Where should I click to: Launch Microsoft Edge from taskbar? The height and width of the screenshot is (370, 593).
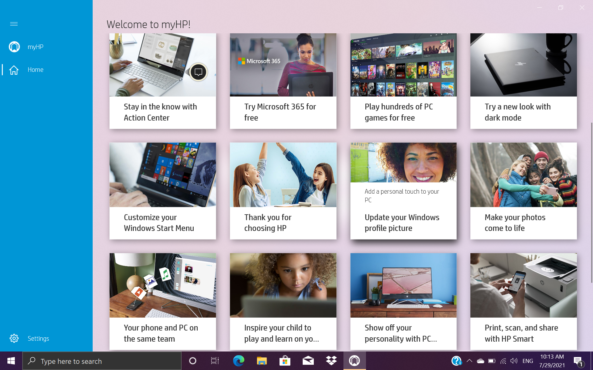[x=238, y=361]
